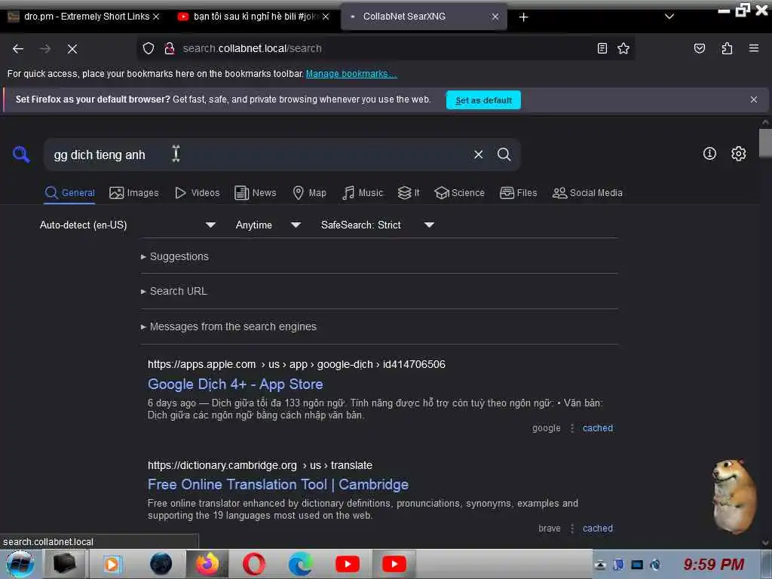Image resolution: width=772 pixels, height=579 pixels.
Task: Select General search category
Action: [x=69, y=192]
